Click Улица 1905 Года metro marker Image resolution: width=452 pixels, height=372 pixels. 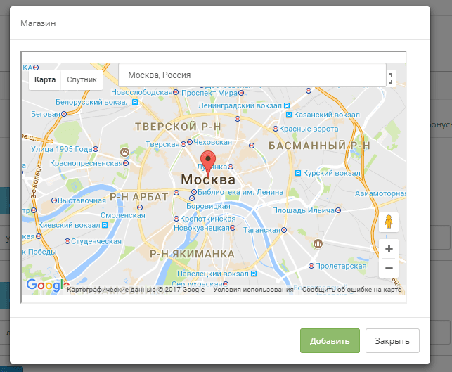click(x=96, y=149)
